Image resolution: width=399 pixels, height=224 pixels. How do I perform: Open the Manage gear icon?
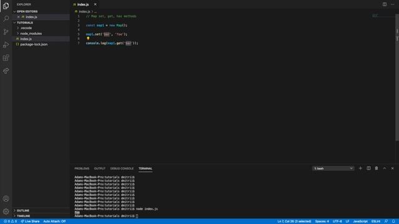point(6,212)
